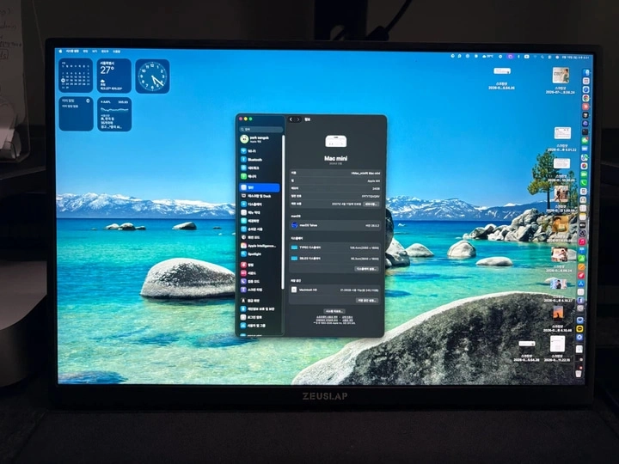
Task: Select the top-right desktop screenshot file
Action: pos(561,81)
